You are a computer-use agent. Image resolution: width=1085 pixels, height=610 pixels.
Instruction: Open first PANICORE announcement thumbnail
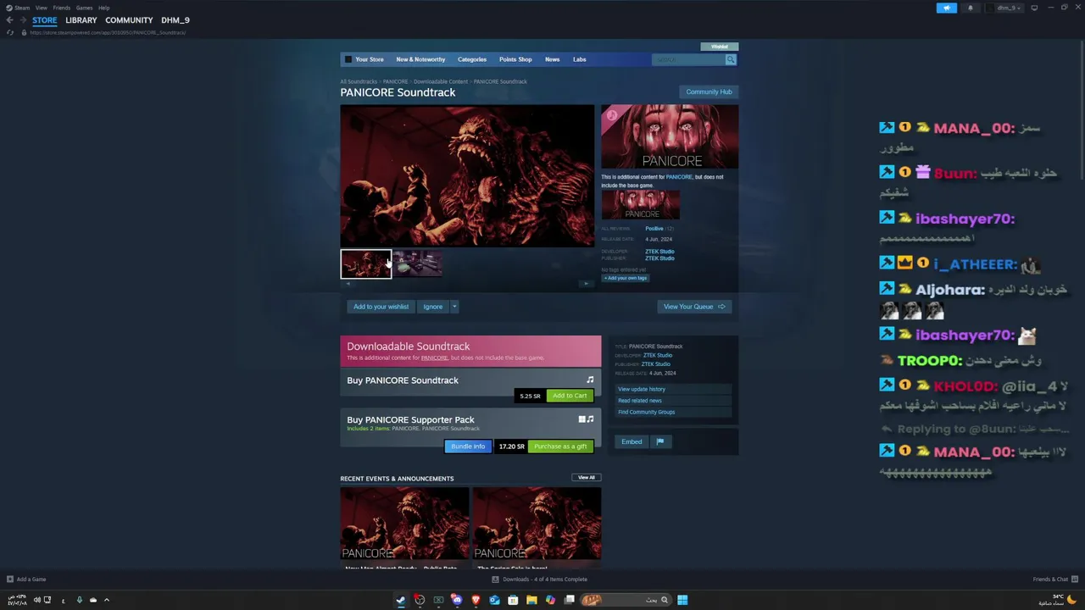[404, 524]
